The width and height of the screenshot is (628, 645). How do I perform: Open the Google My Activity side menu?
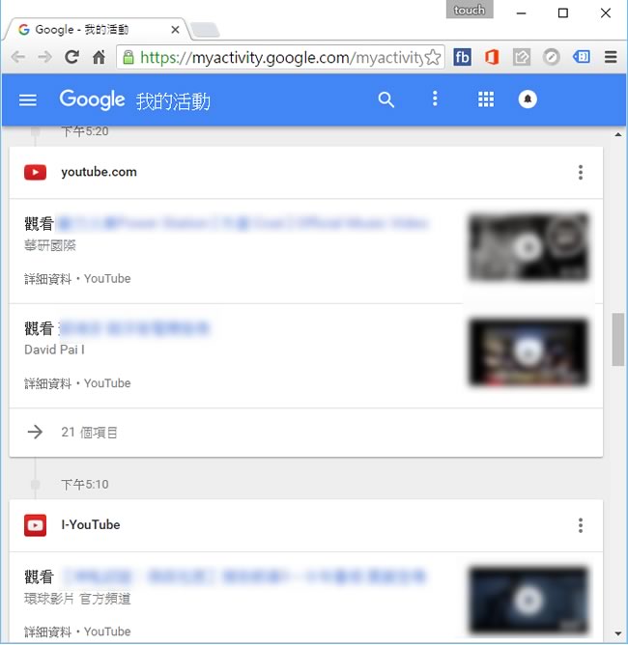coord(28,99)
